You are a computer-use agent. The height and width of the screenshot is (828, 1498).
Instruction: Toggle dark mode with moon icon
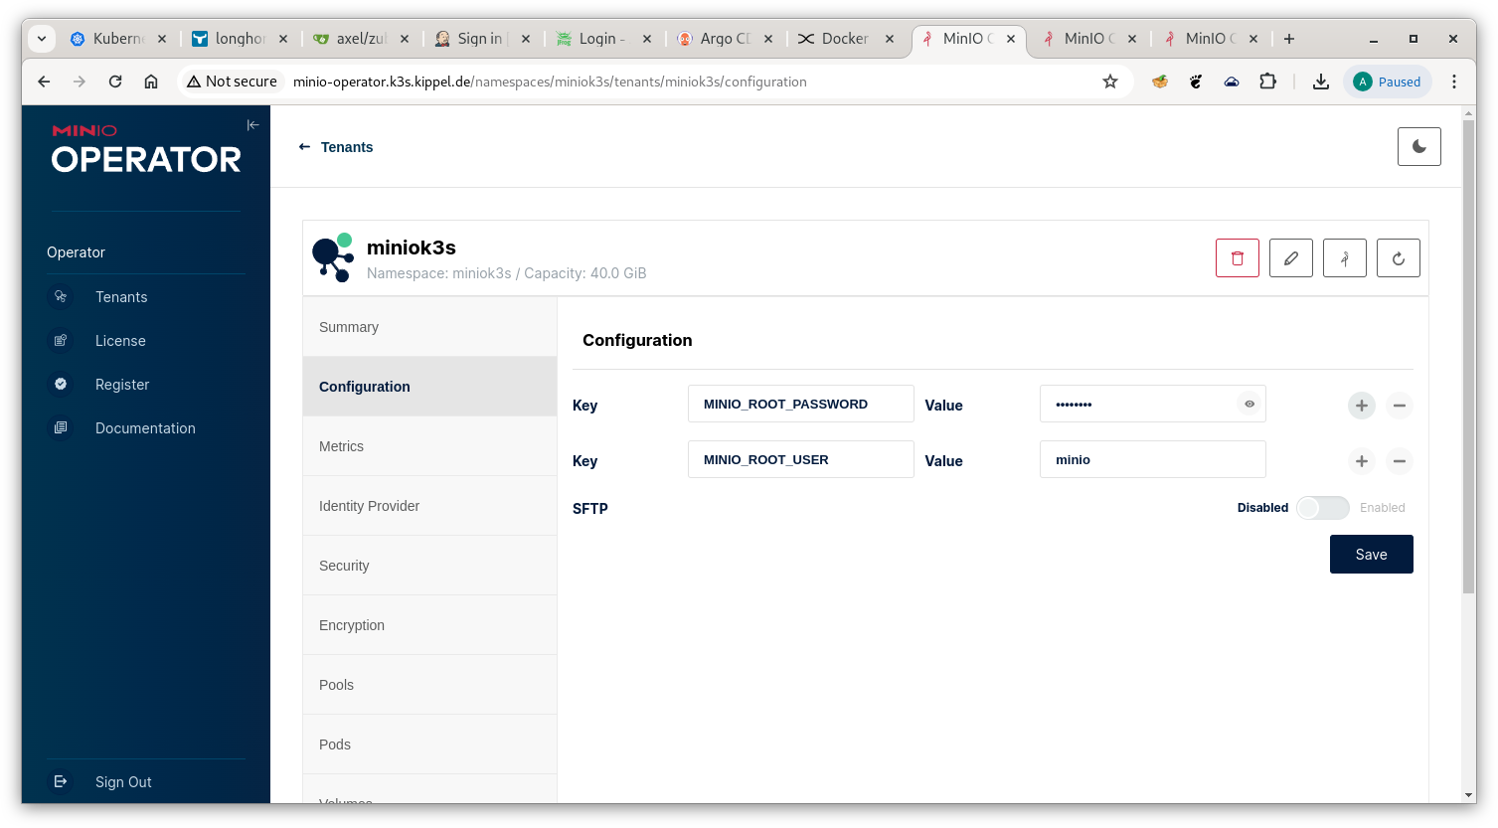(x=1418, y=147)
